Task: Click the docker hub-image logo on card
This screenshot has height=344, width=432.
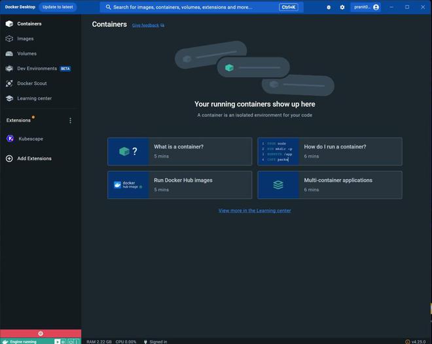Action: 128,185
